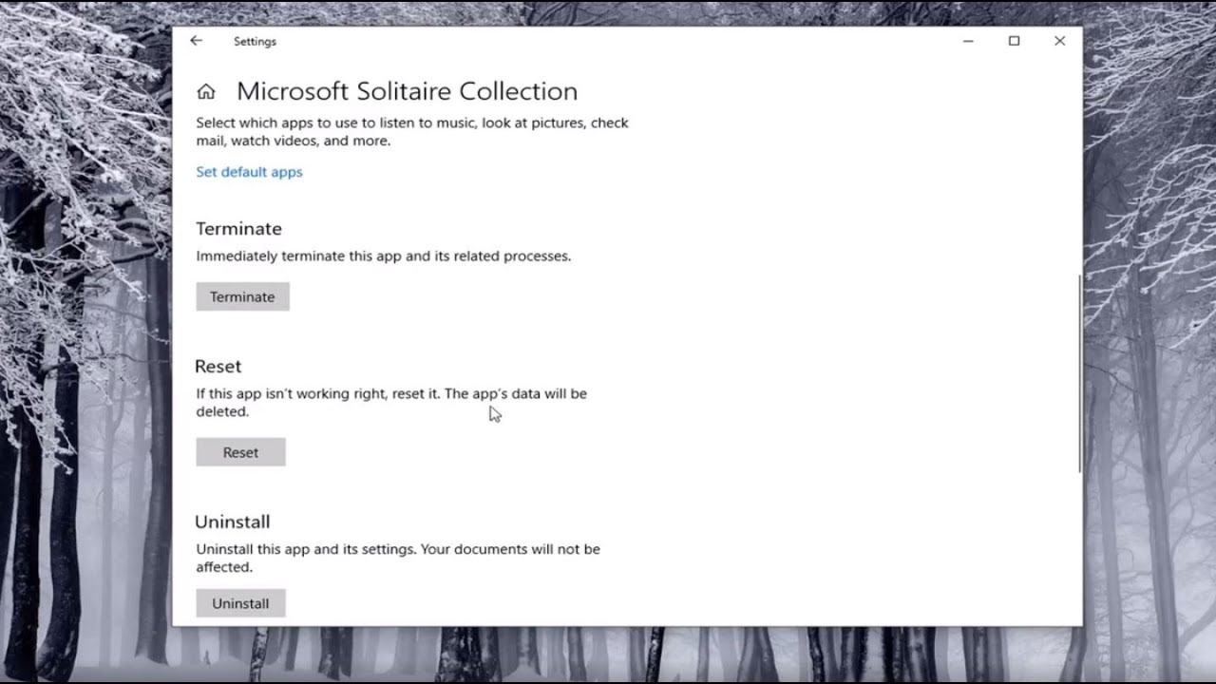
Task: Maximize the Settings window
Action: pos(1014,41)
